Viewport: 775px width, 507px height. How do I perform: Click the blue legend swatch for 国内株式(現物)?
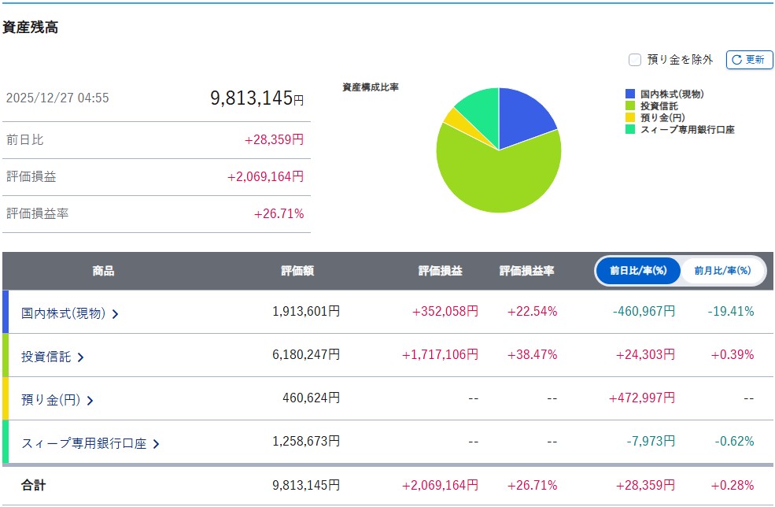point(630,94)
